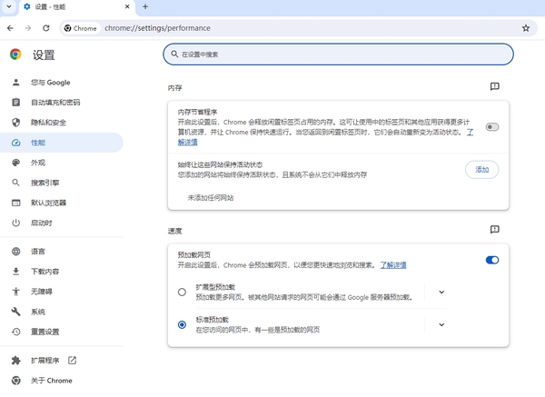545x397 pixels.
Task: Send feedback for 内存 section
Action: coord(494,87)
